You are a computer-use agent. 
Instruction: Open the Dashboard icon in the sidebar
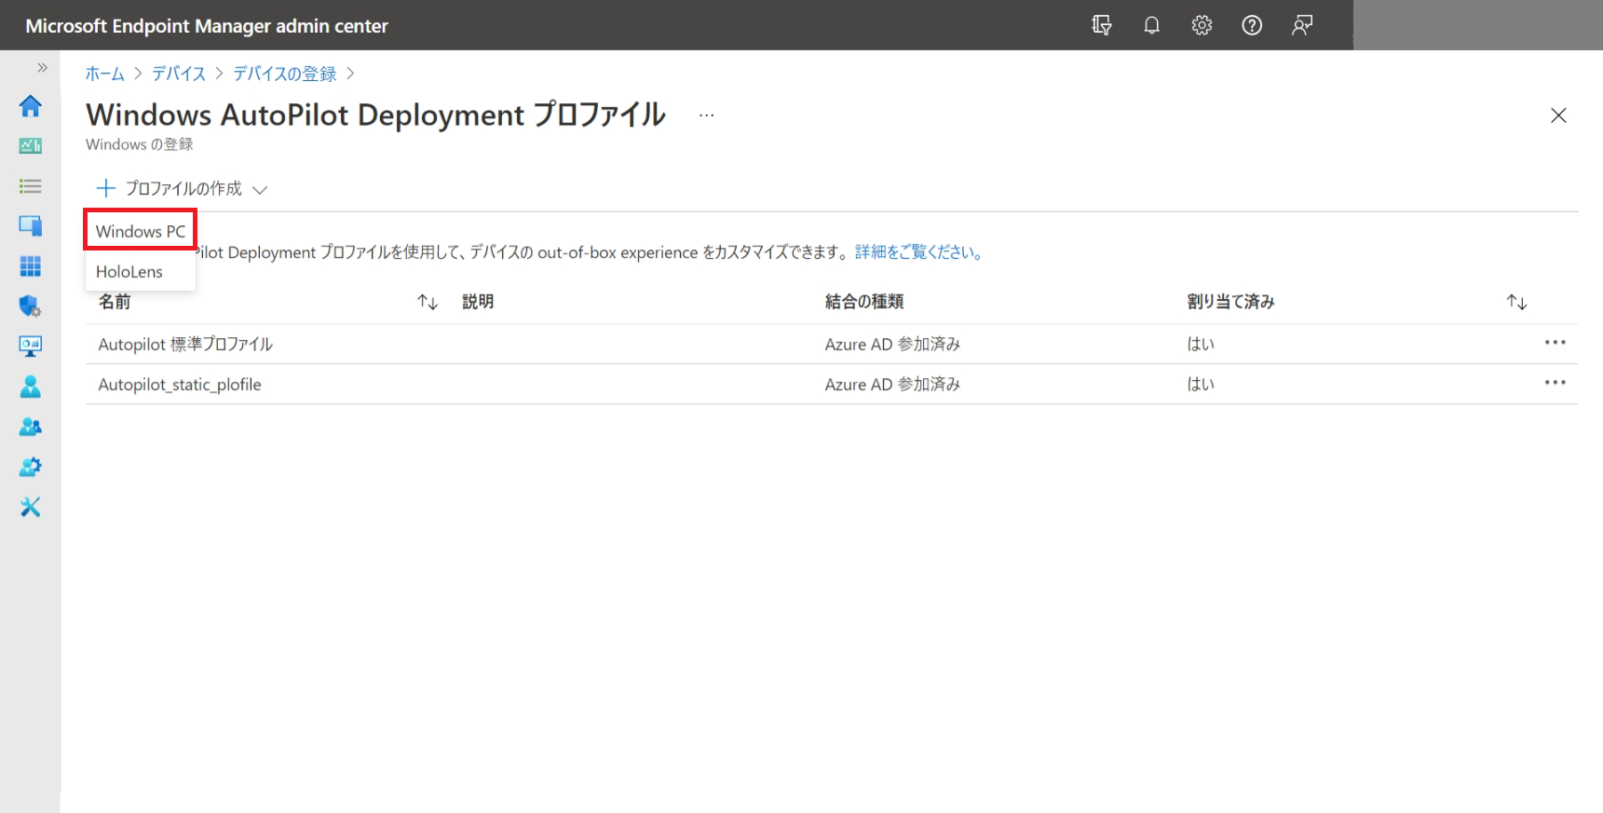pyautogui.click(x=30, y=145)
